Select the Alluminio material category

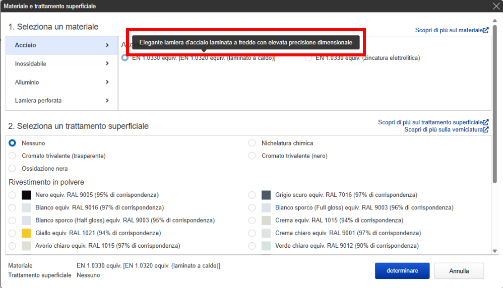tap(62, 82)
